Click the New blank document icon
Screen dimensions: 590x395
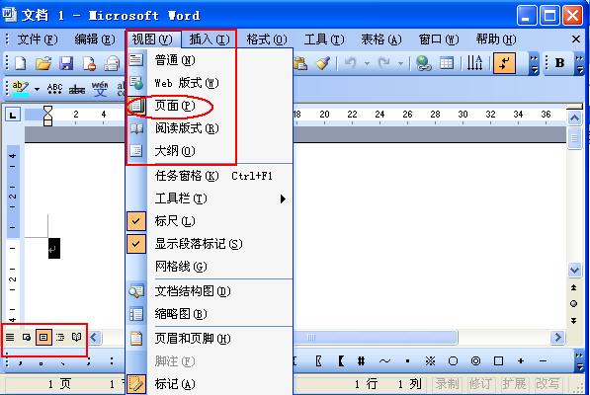click(x=21, y=63)
